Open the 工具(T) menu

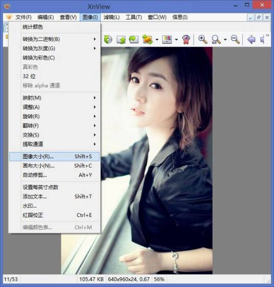(x=134, y=17)
